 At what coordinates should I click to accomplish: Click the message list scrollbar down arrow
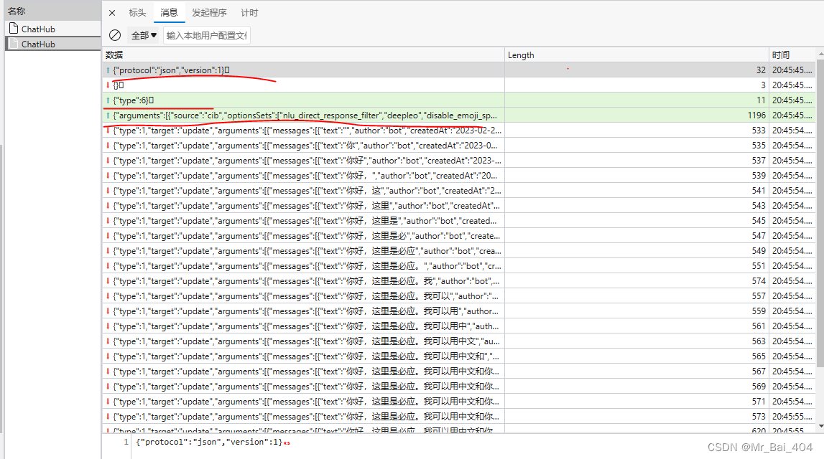tap(820, 427)
